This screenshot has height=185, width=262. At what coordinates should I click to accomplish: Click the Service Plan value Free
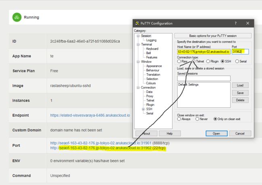pos(54,71)
